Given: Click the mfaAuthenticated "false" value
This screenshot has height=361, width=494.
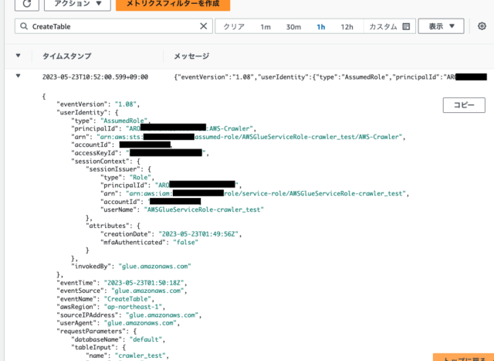Looking at the screenshot, I should [x=185, y=243].
